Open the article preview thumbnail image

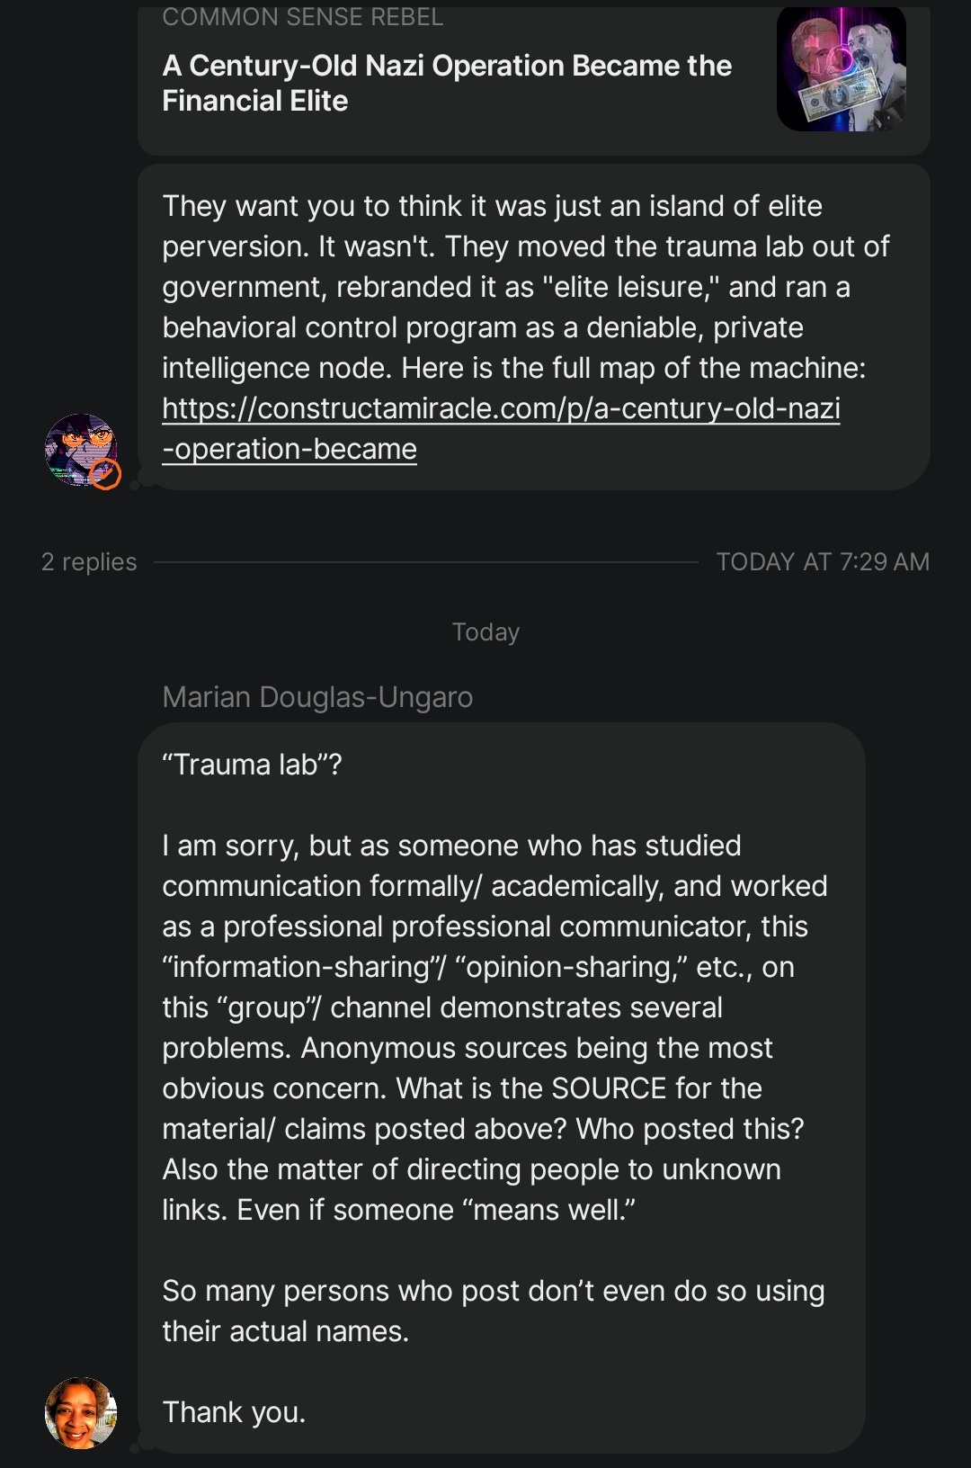click(841, 68)
